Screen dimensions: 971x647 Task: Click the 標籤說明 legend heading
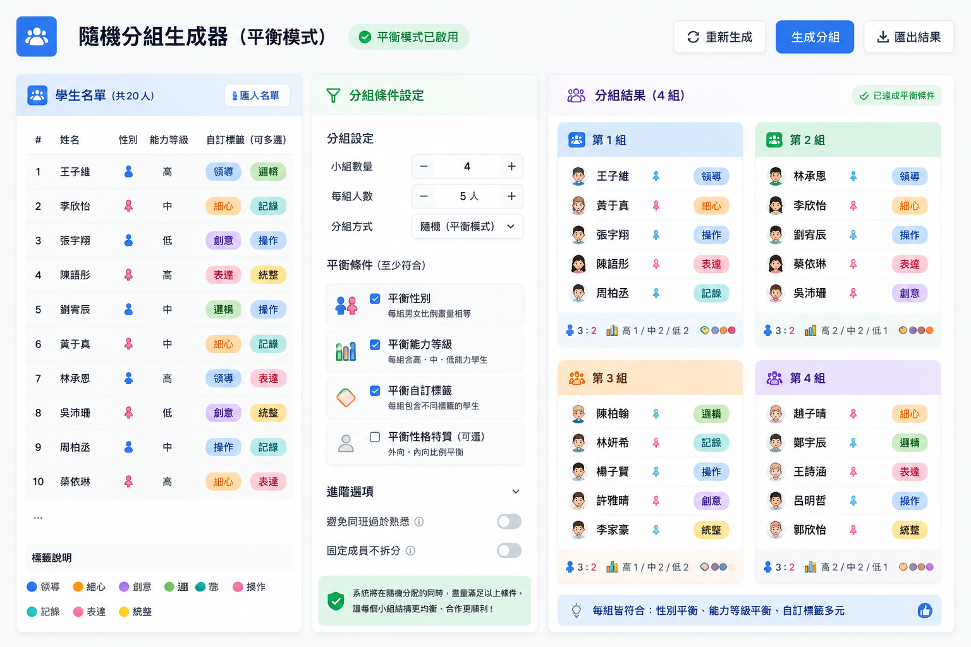pos(52,558)
